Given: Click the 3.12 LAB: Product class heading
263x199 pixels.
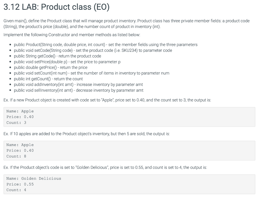Looking at the screenshot, I should (x=57, y=7).
